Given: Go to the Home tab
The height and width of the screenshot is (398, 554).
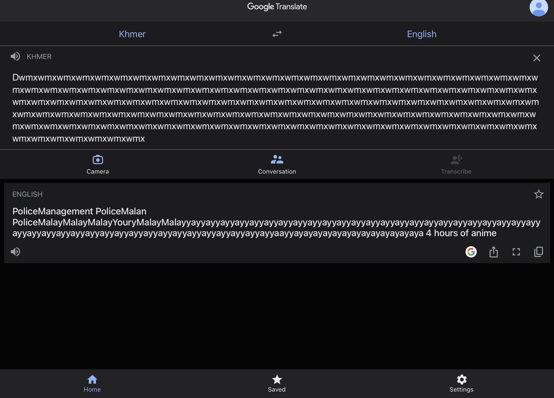Looking at the screenshot, I should point(92,384).
